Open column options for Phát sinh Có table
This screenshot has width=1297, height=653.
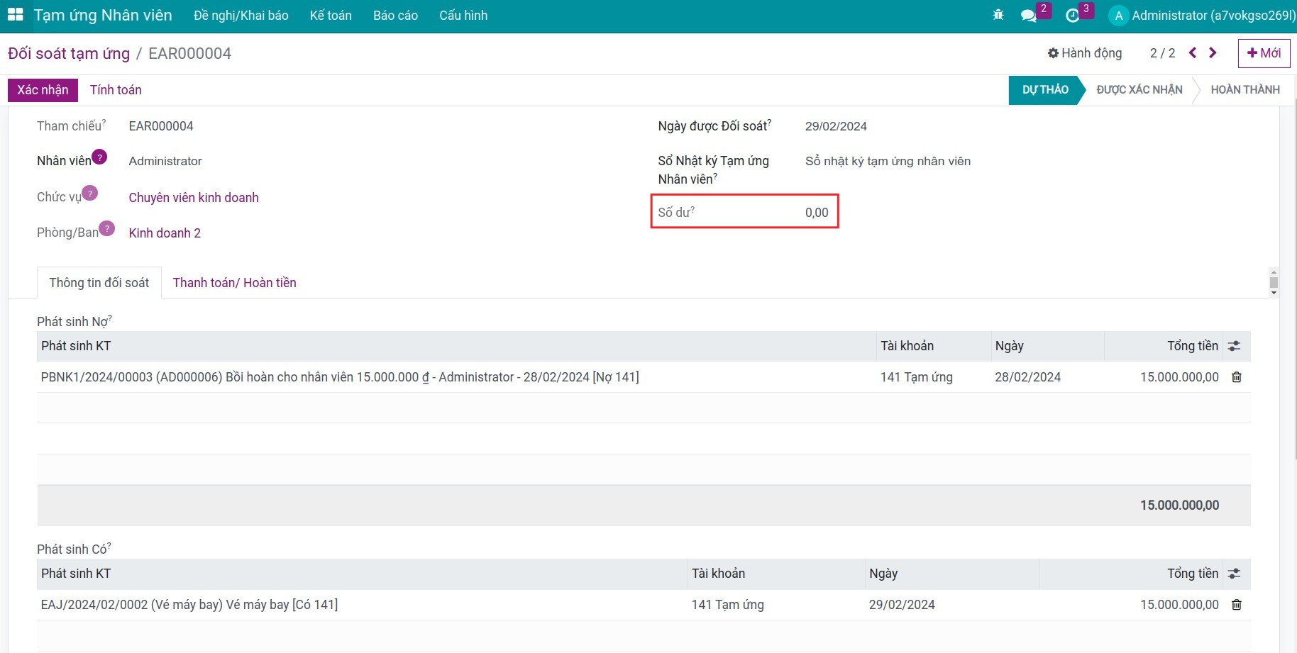point(1235,574)
